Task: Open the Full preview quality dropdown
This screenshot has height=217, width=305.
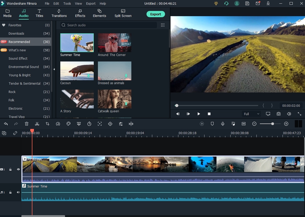Action: 251,114
